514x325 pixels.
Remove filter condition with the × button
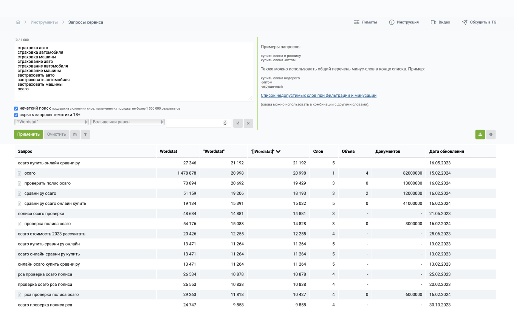[x=248, y=123]
